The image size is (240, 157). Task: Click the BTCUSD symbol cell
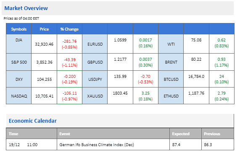(x=171, y=79)
